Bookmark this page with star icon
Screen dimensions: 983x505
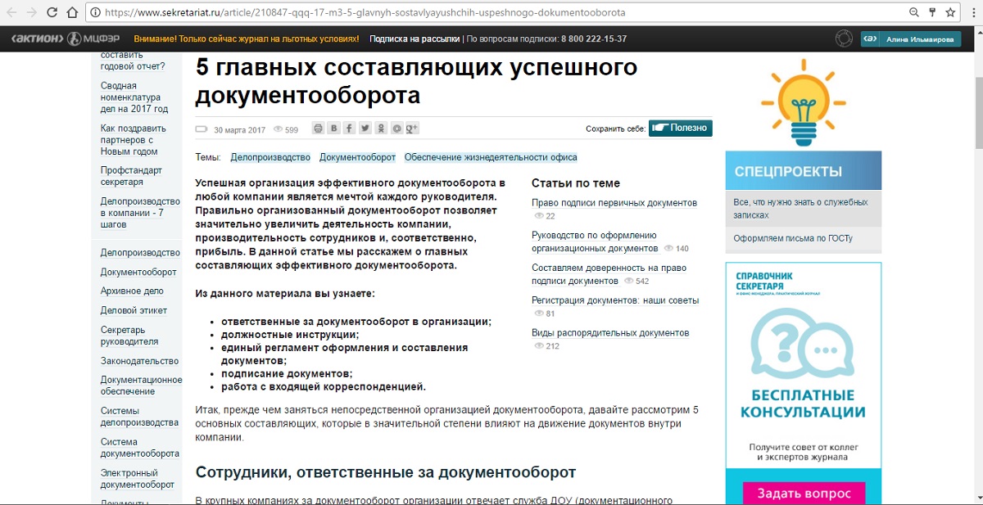tap(951, 12)
